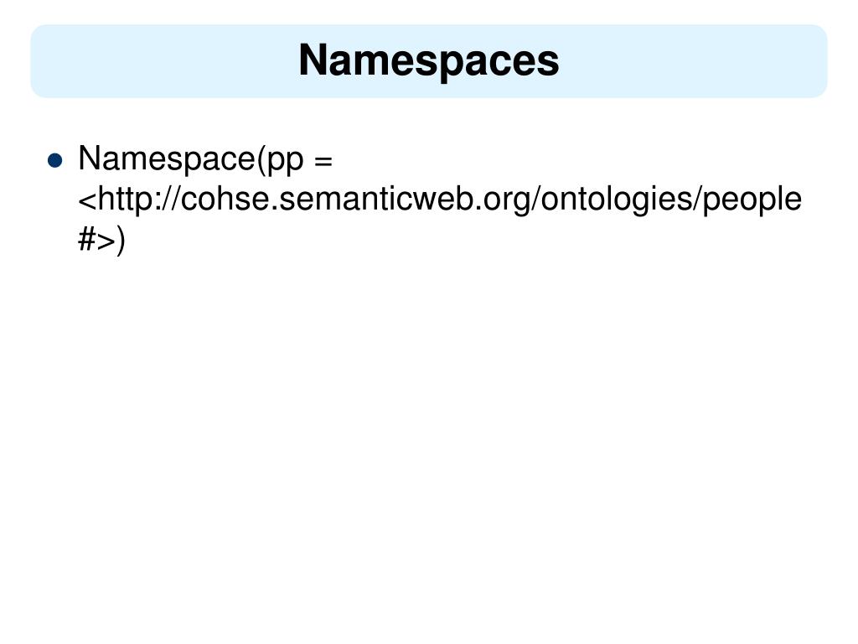
Task: Click the pp prefix text
Action: tap(285, 162)
